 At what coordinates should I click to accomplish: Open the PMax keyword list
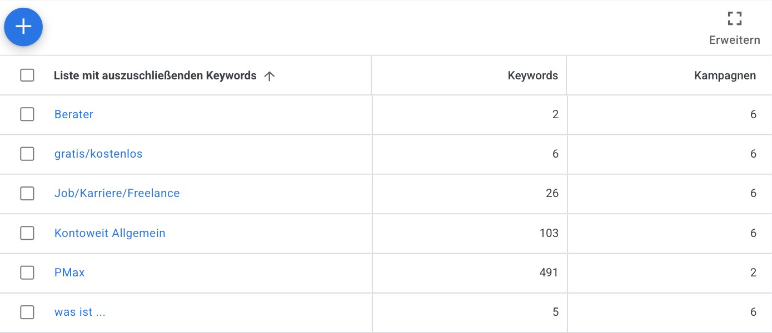[x=69, y=273]
